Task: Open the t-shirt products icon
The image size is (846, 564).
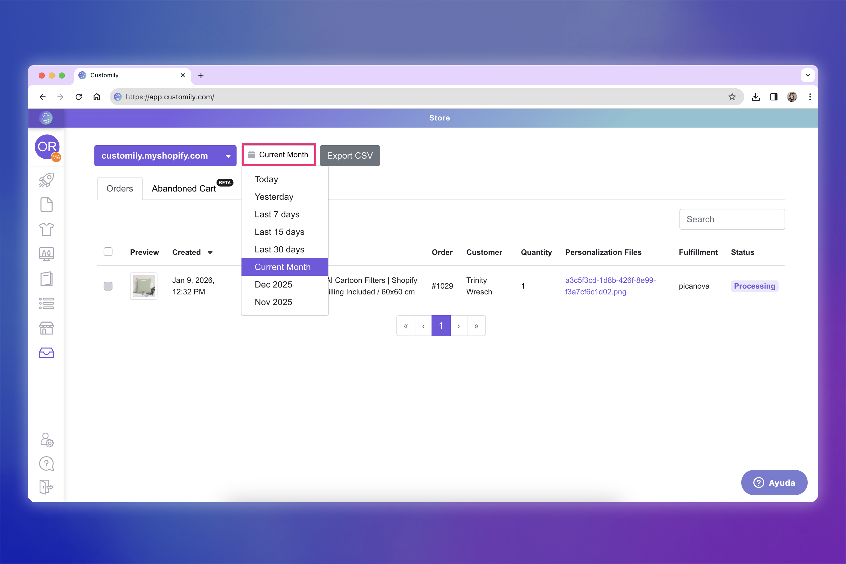Action: click(x=46, y=229)
